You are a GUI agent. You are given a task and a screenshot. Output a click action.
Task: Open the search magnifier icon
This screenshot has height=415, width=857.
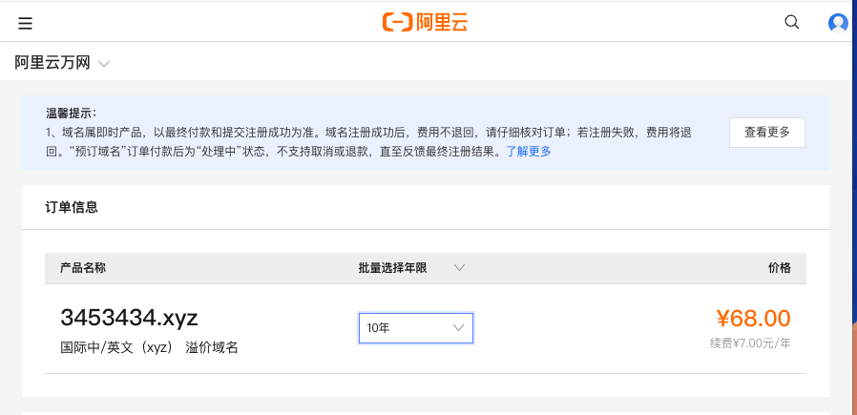point(791,22)
